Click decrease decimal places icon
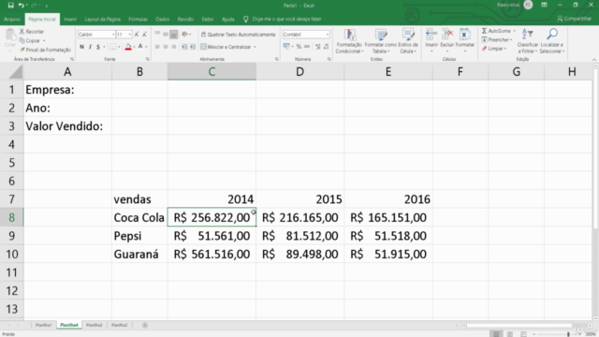 pyautogui.click(x=326, y=47)
